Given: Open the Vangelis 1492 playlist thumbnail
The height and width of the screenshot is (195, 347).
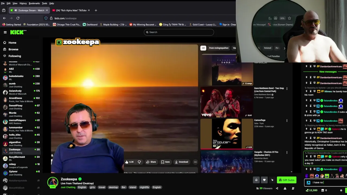Looking at the screenshot, I should pyautogui.click(x=227, y=71).
